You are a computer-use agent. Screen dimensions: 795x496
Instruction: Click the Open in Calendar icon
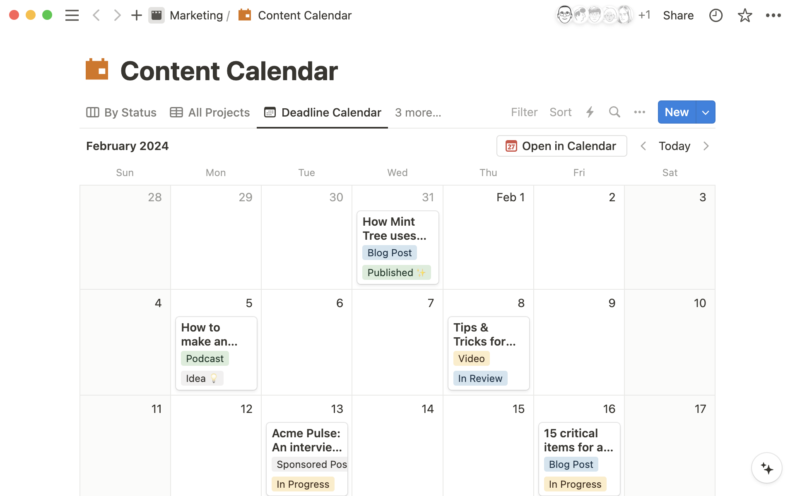(511, 146)
